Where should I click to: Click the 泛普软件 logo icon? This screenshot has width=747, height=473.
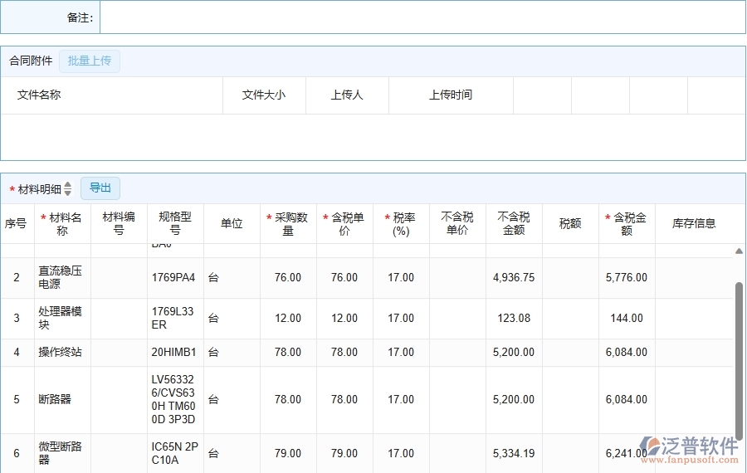click(648, 448)
